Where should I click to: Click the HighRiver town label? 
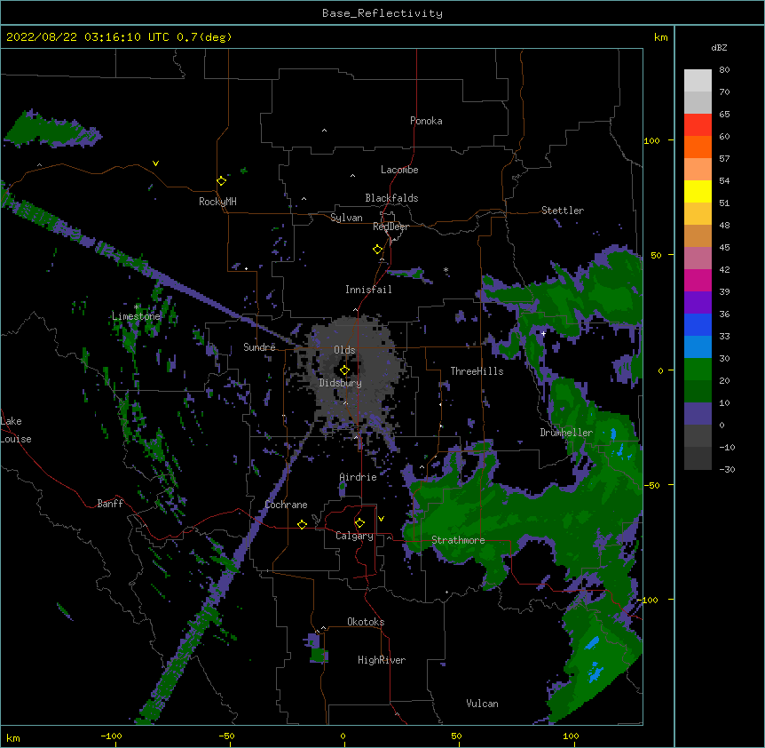(x=382, y=660)
